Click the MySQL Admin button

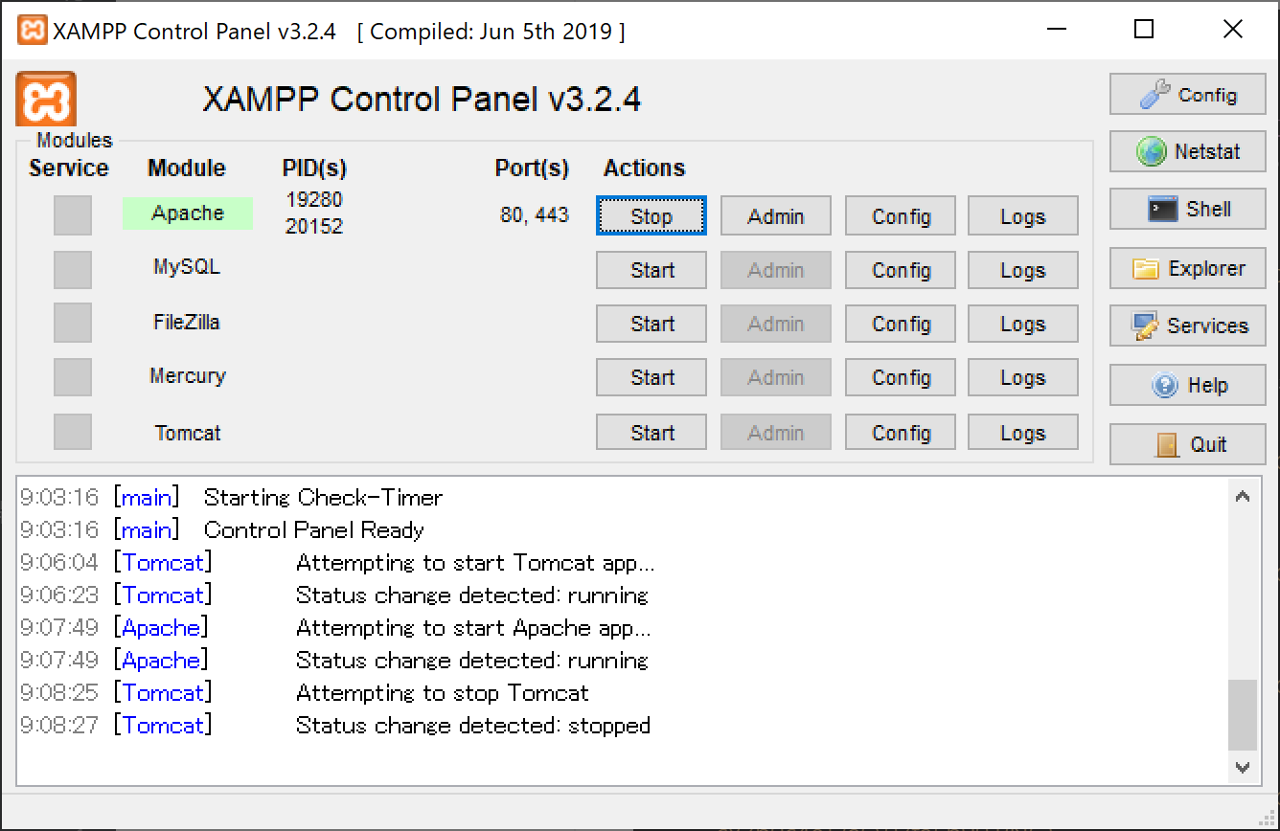point(776,270)
